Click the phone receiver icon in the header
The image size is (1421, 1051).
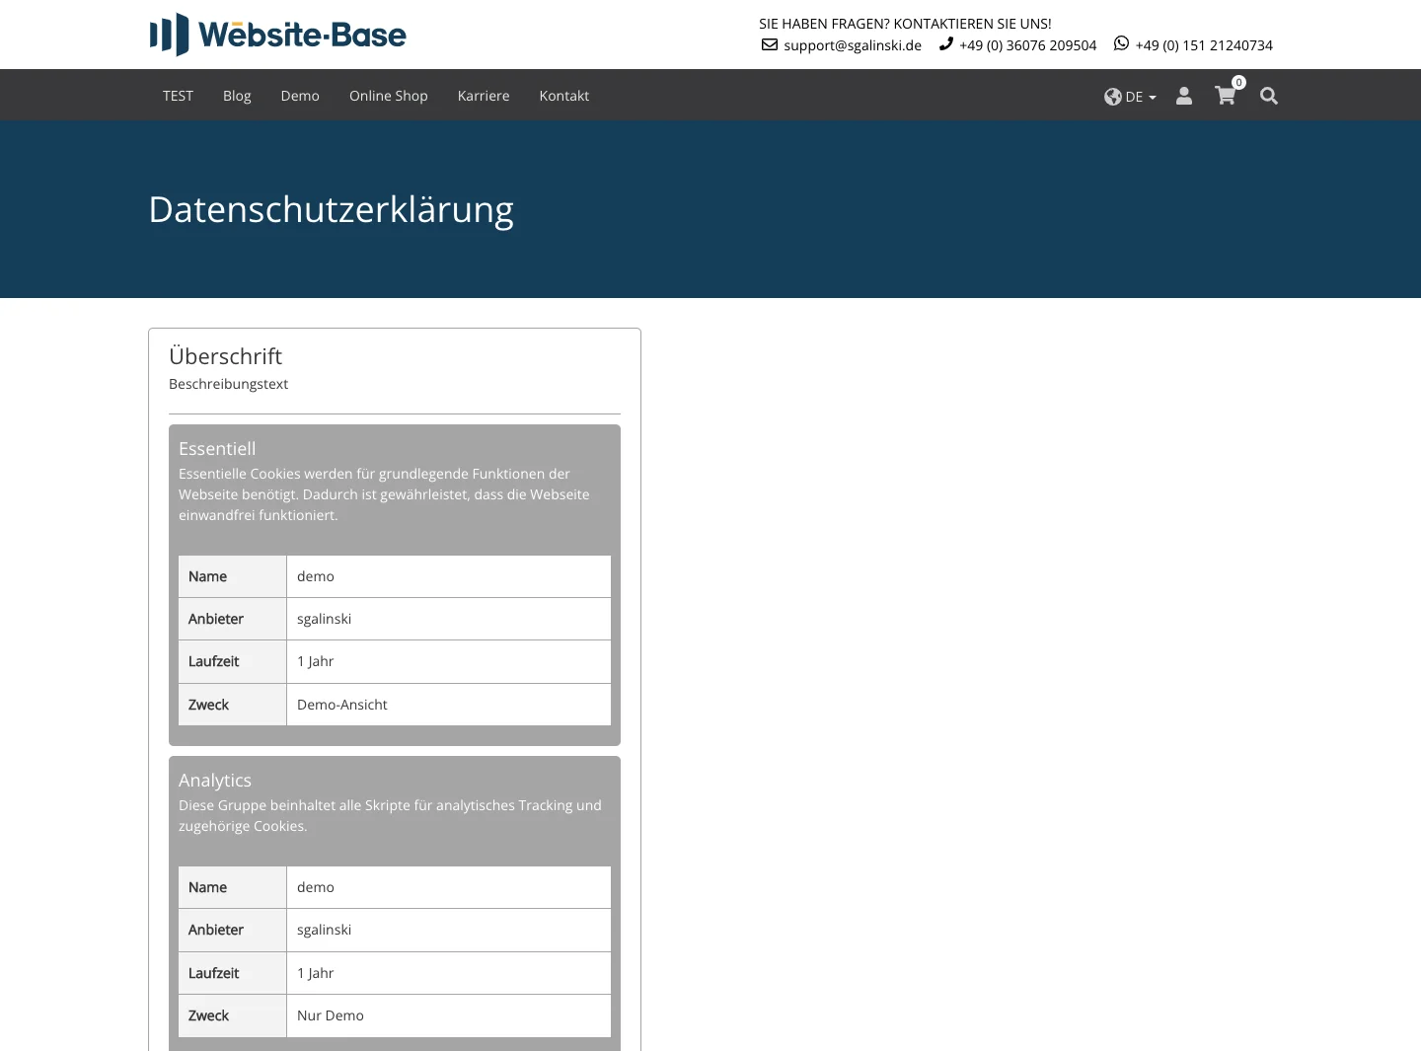tap(944, 43)
